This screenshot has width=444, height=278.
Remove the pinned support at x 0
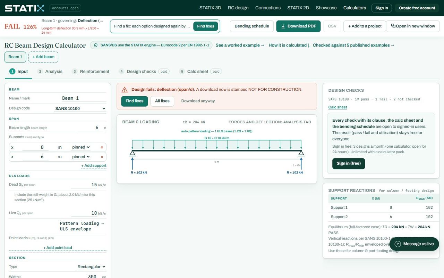[102, 147]
